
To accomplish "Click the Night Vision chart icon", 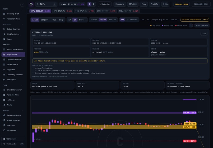I will pos(4,54).
